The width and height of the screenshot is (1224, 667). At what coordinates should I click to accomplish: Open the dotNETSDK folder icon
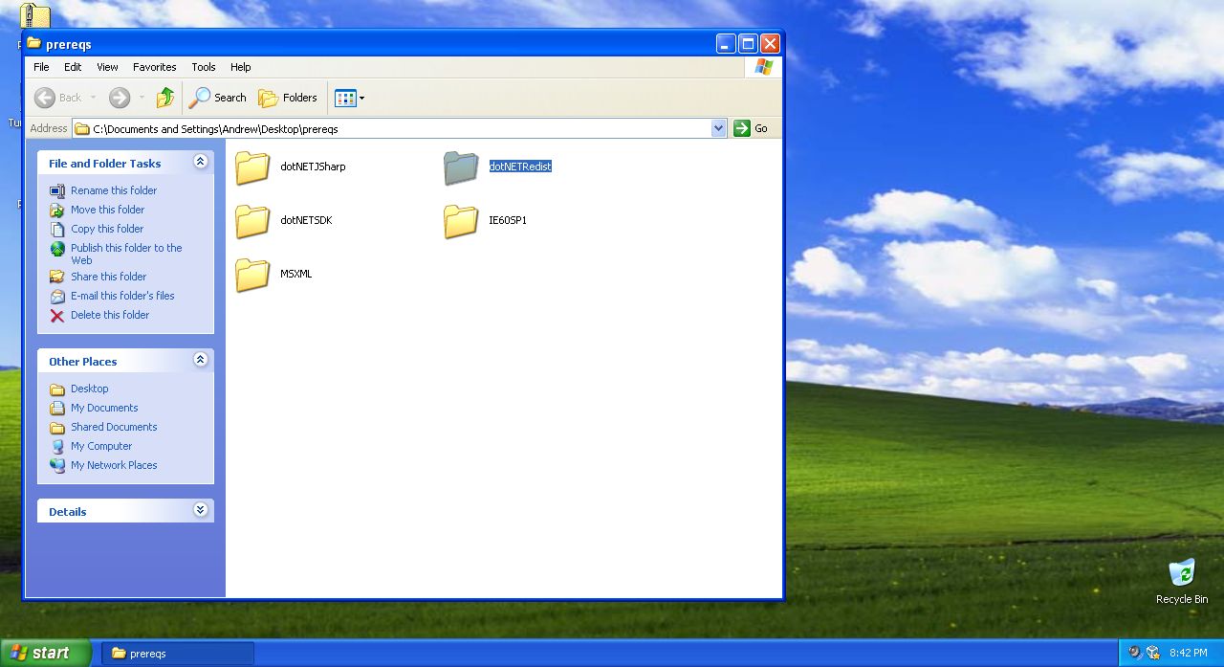(252, 221)
